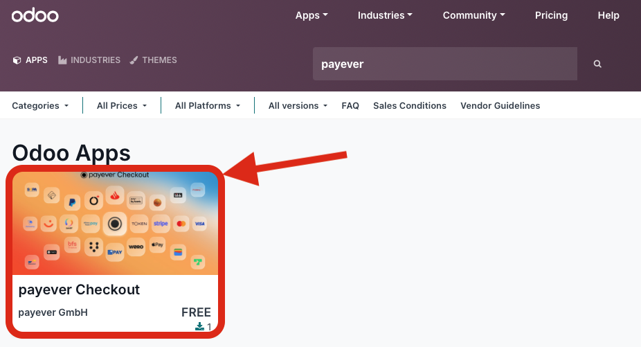Click the search magnifier icon

tap(597, 64)
